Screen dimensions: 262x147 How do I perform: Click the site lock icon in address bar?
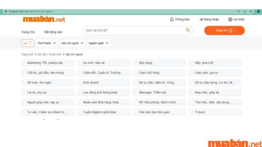[6, 11]
